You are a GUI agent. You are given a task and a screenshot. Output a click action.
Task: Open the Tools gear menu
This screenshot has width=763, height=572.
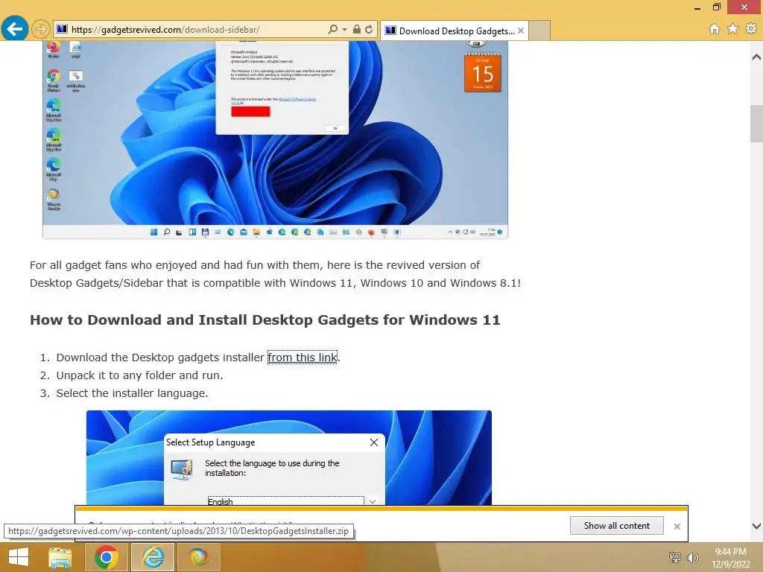(x=751, y=29)
